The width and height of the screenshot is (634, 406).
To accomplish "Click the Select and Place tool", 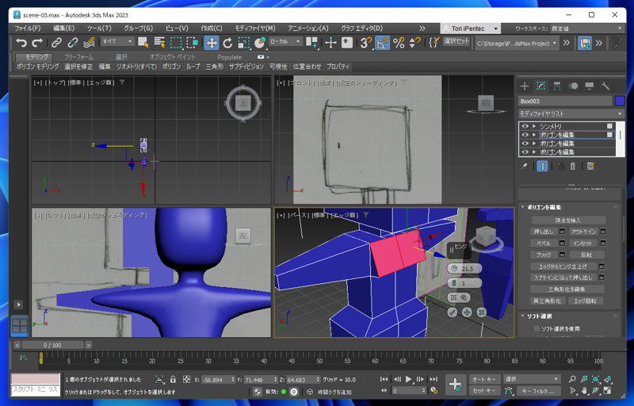I will [x=260, y=43].
